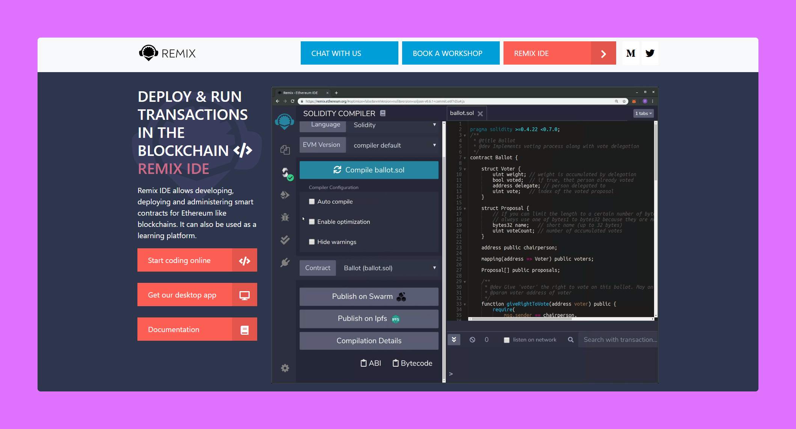Click the Search with transaction field
The width and height of the screenshot is (796, 429).
tap(618, 340)
